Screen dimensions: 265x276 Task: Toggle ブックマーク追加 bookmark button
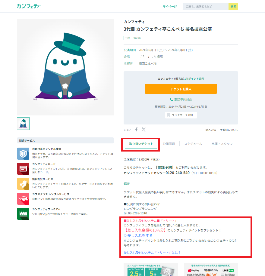[181, 115]
